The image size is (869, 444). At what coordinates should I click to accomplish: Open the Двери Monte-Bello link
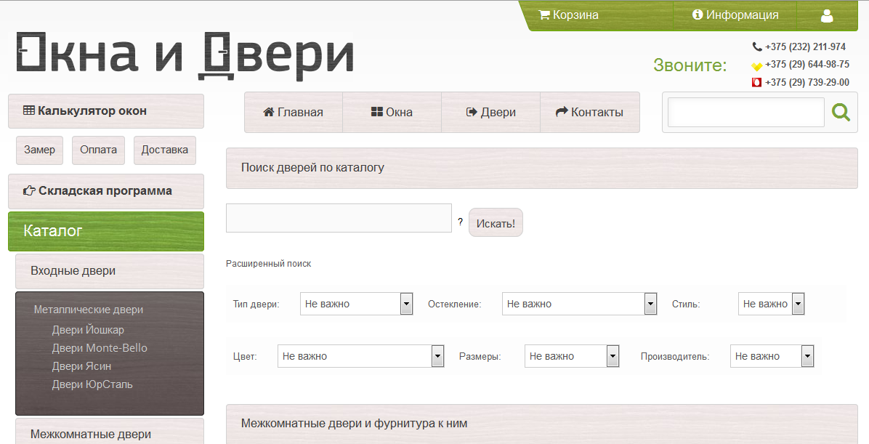point(100,348)
